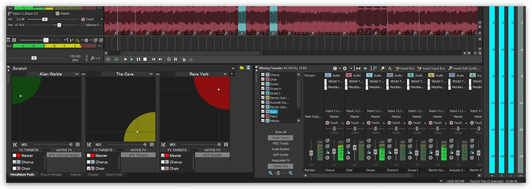Open track header automation settings gear
Screen dimensions: 532x189
tap(86, 40)
